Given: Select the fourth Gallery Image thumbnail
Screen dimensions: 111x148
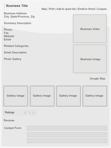Looking at the screenshot, I should (95, 96).
